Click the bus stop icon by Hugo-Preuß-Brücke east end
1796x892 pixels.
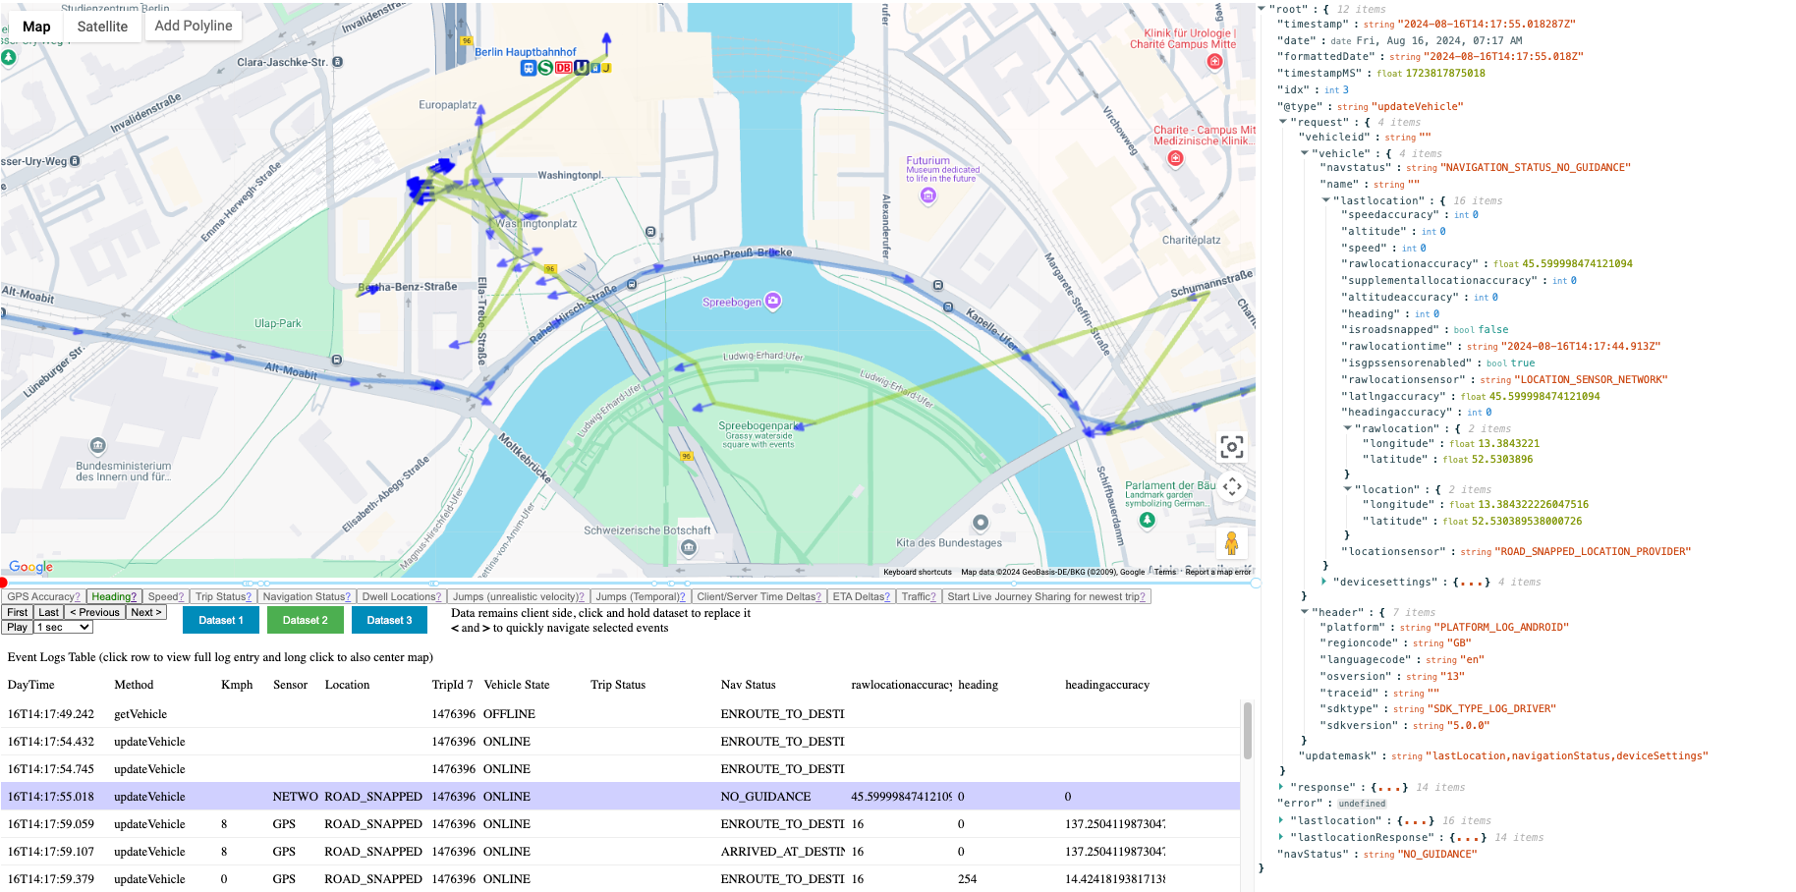[938, 286]
